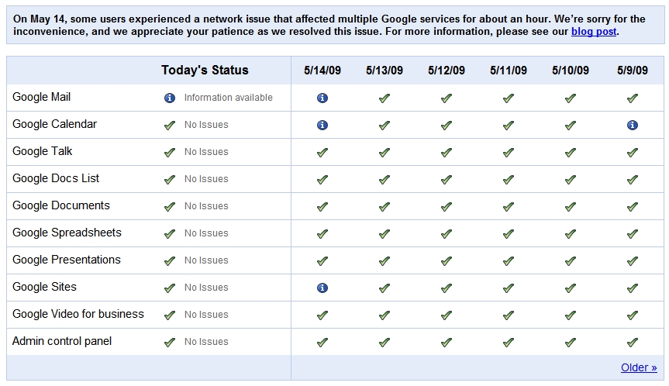Go to Older status entries
The width and height of the screenshot is (669, 386).
pos(639,368)
